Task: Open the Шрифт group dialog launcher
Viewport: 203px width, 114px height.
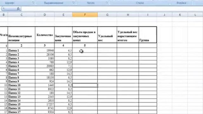Action: coord(33,3)
